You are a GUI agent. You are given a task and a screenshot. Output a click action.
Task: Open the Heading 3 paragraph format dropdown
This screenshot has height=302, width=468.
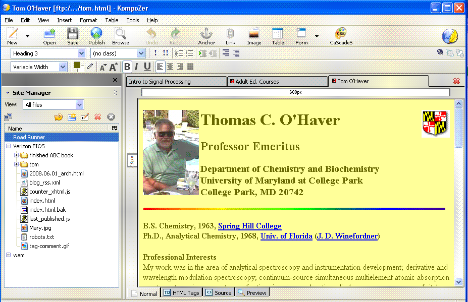point(81,53)
